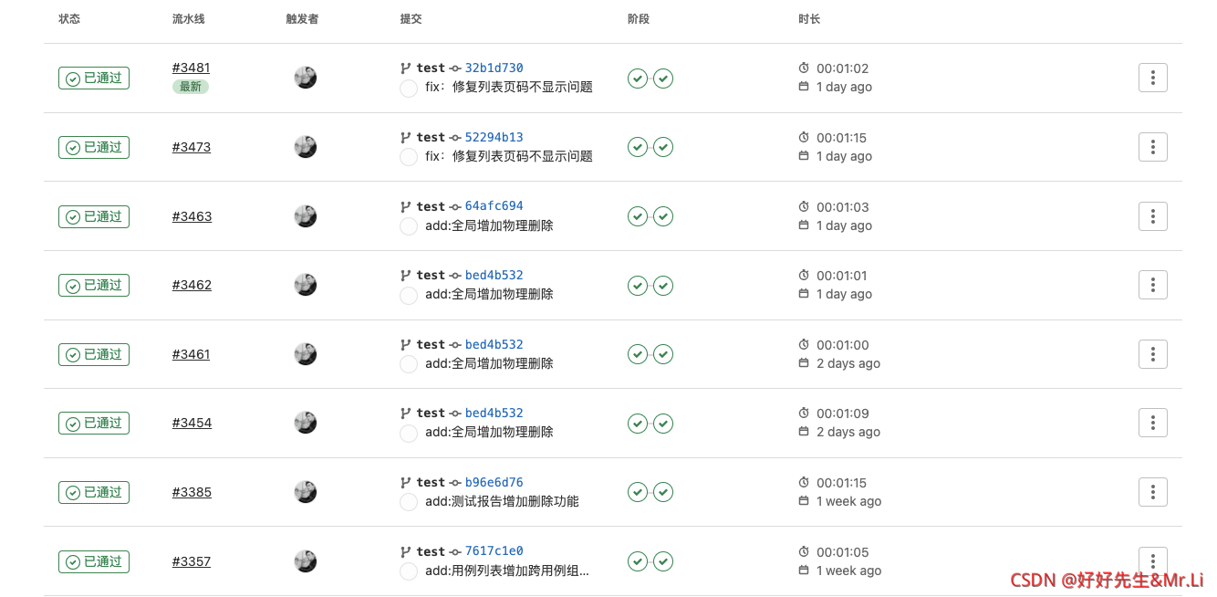Open commit 52294b13
Image resolution: width=1217 pixels, height=597 pixels.
pos(494,137)
